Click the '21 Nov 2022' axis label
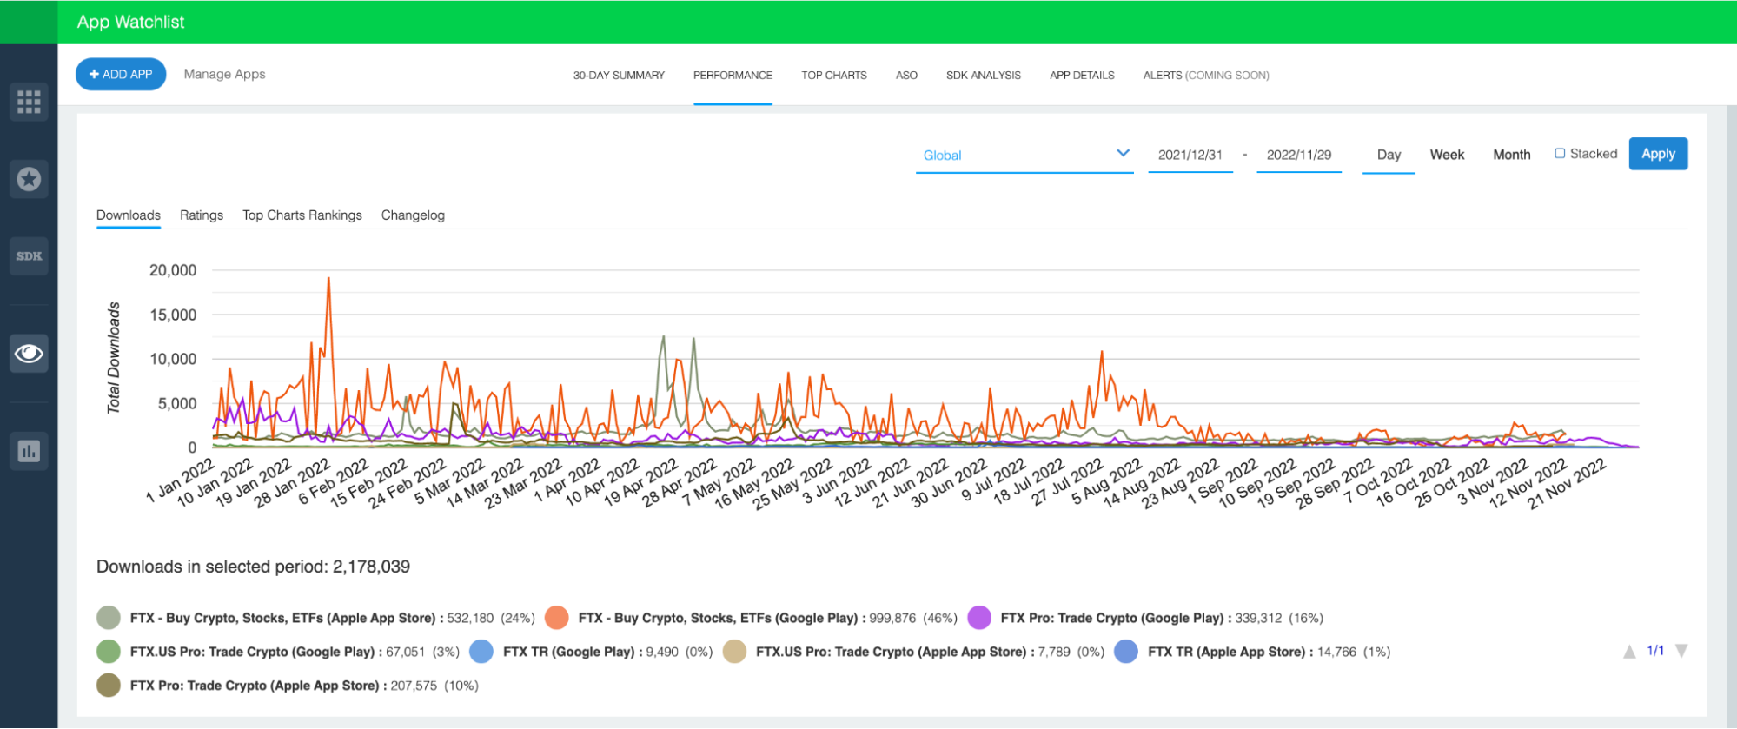 pos(1567,483)
